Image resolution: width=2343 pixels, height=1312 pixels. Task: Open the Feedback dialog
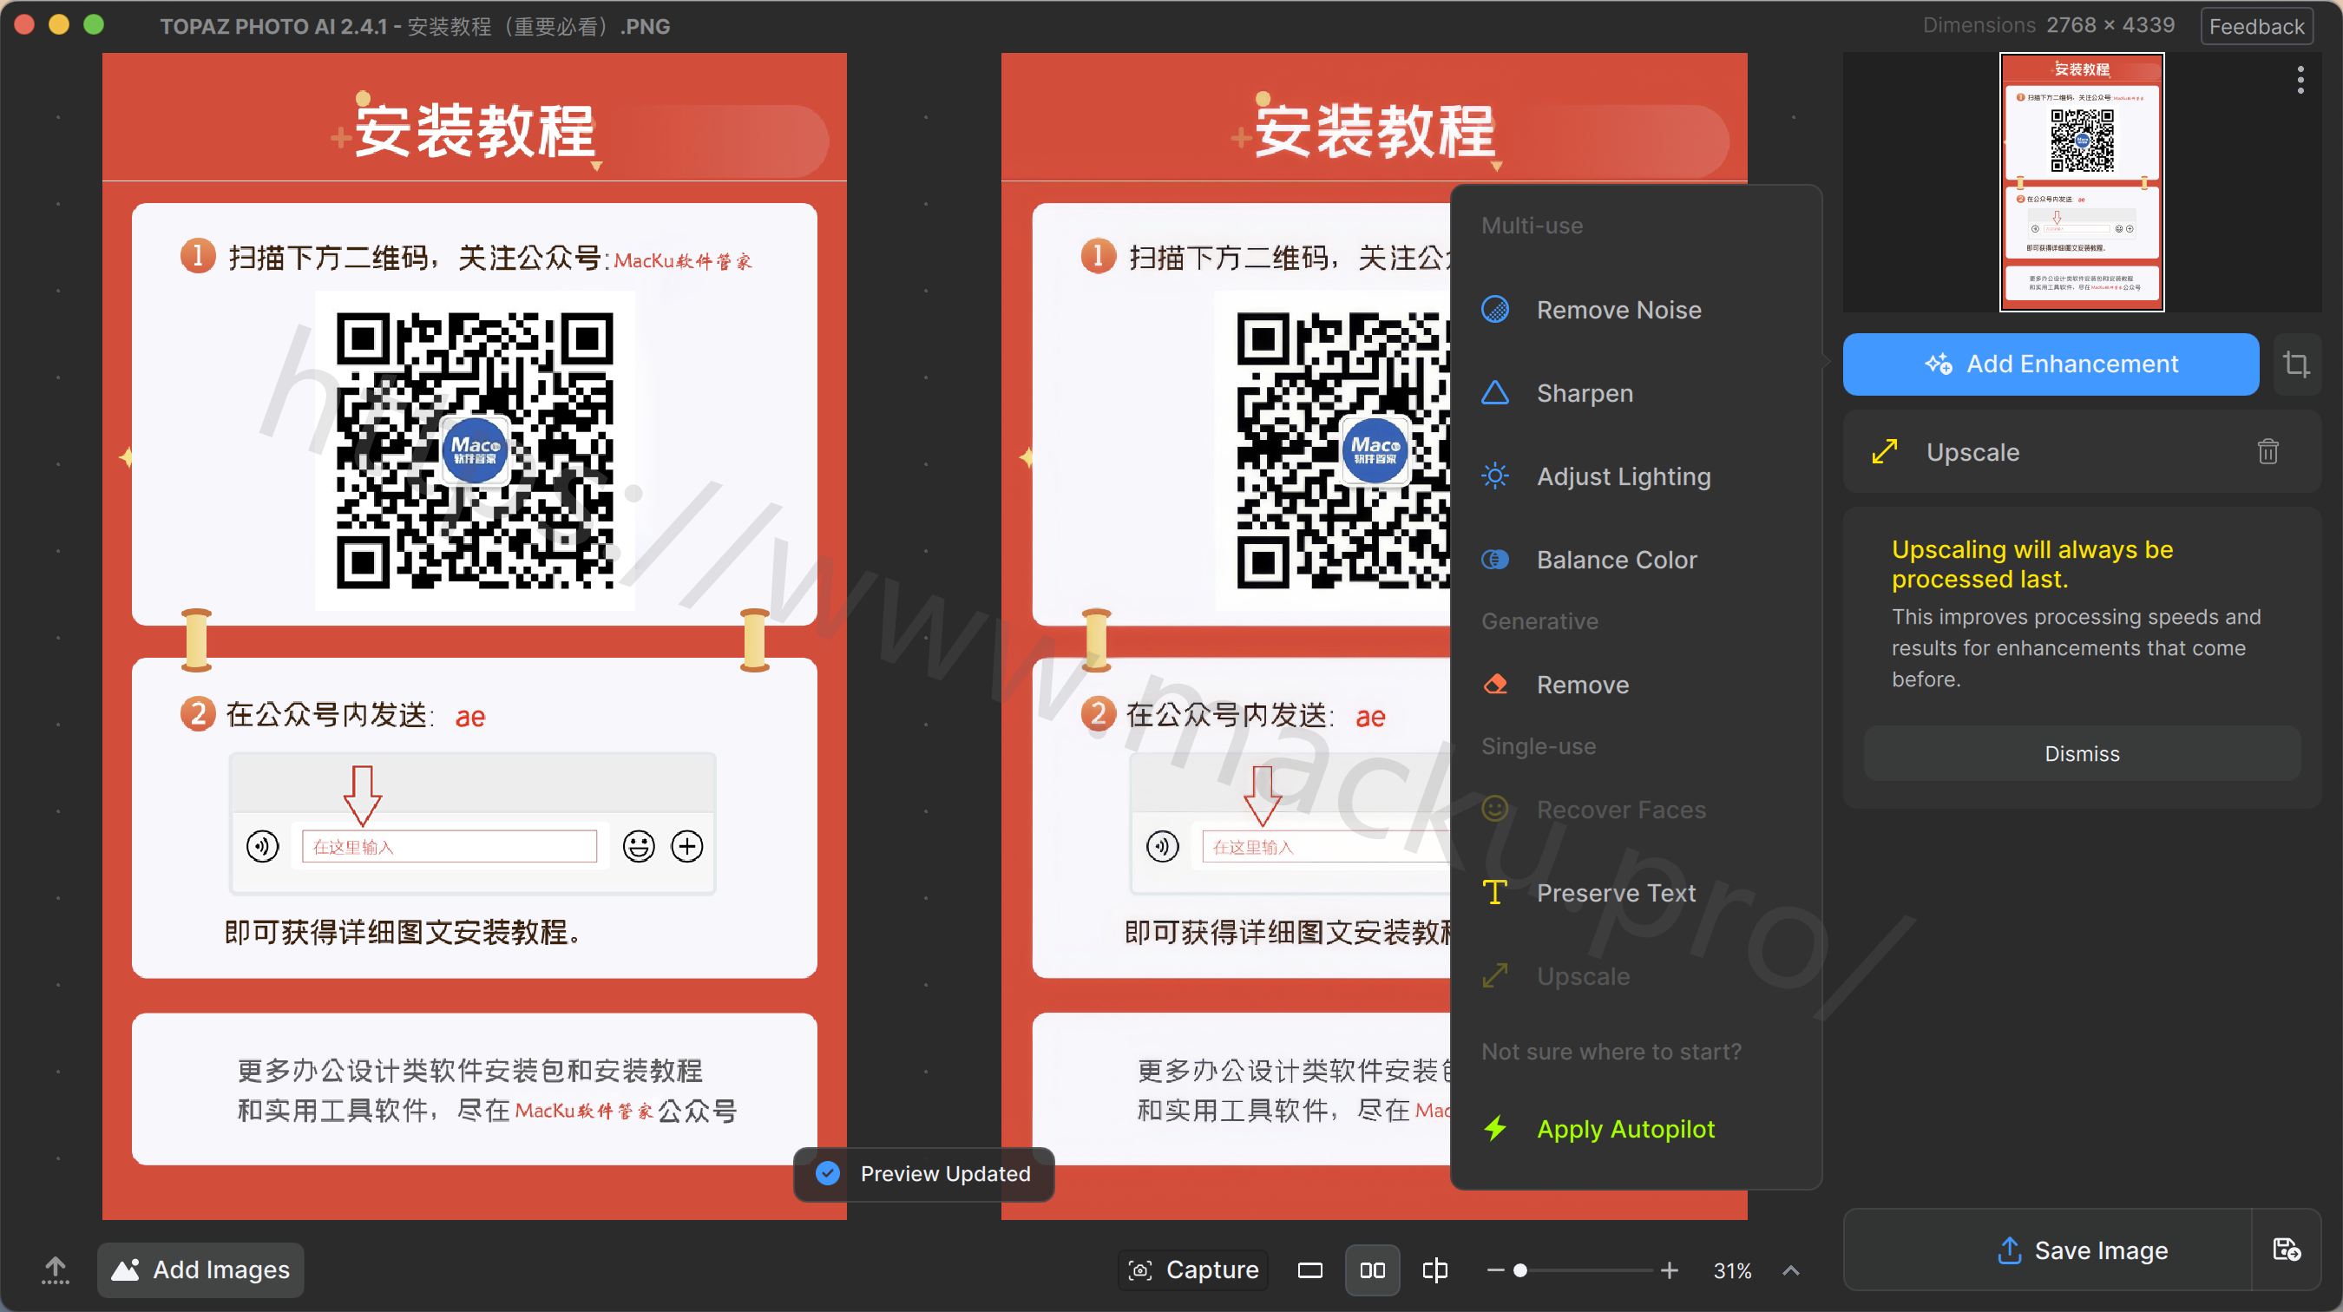(2256, 26)
